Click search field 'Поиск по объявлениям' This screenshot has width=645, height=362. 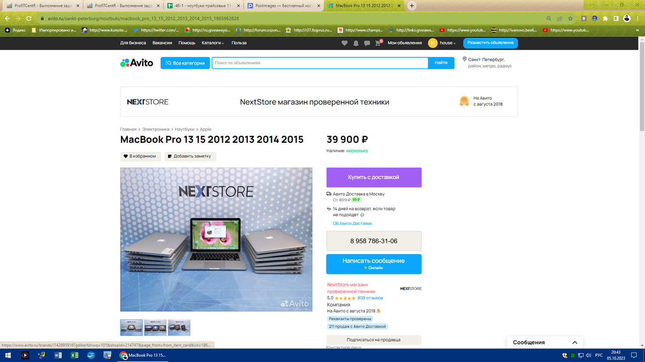320,63
